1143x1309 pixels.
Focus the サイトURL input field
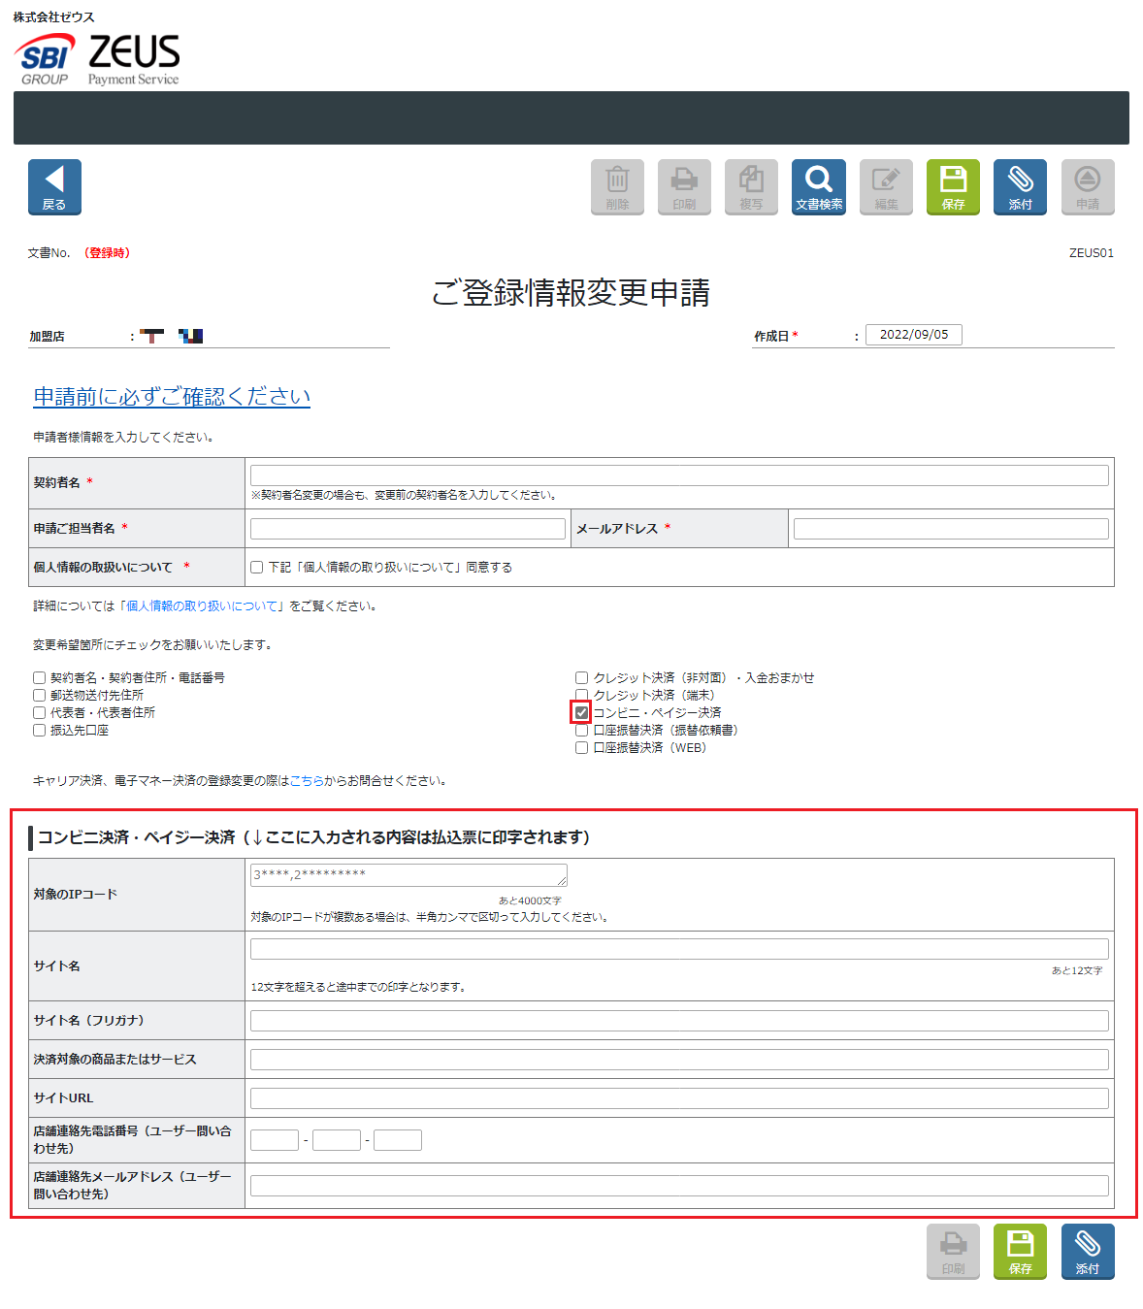(x=679, y=1098)
